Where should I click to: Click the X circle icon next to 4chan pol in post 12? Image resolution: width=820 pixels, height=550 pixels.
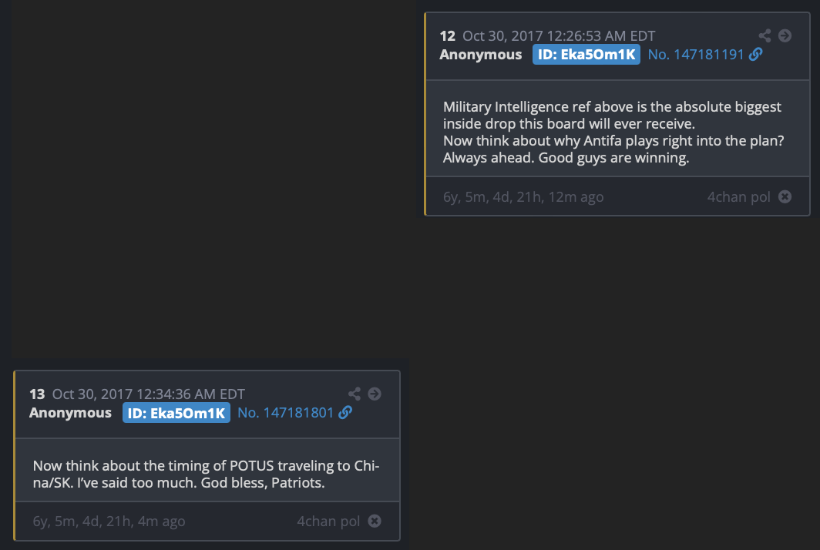785,196
